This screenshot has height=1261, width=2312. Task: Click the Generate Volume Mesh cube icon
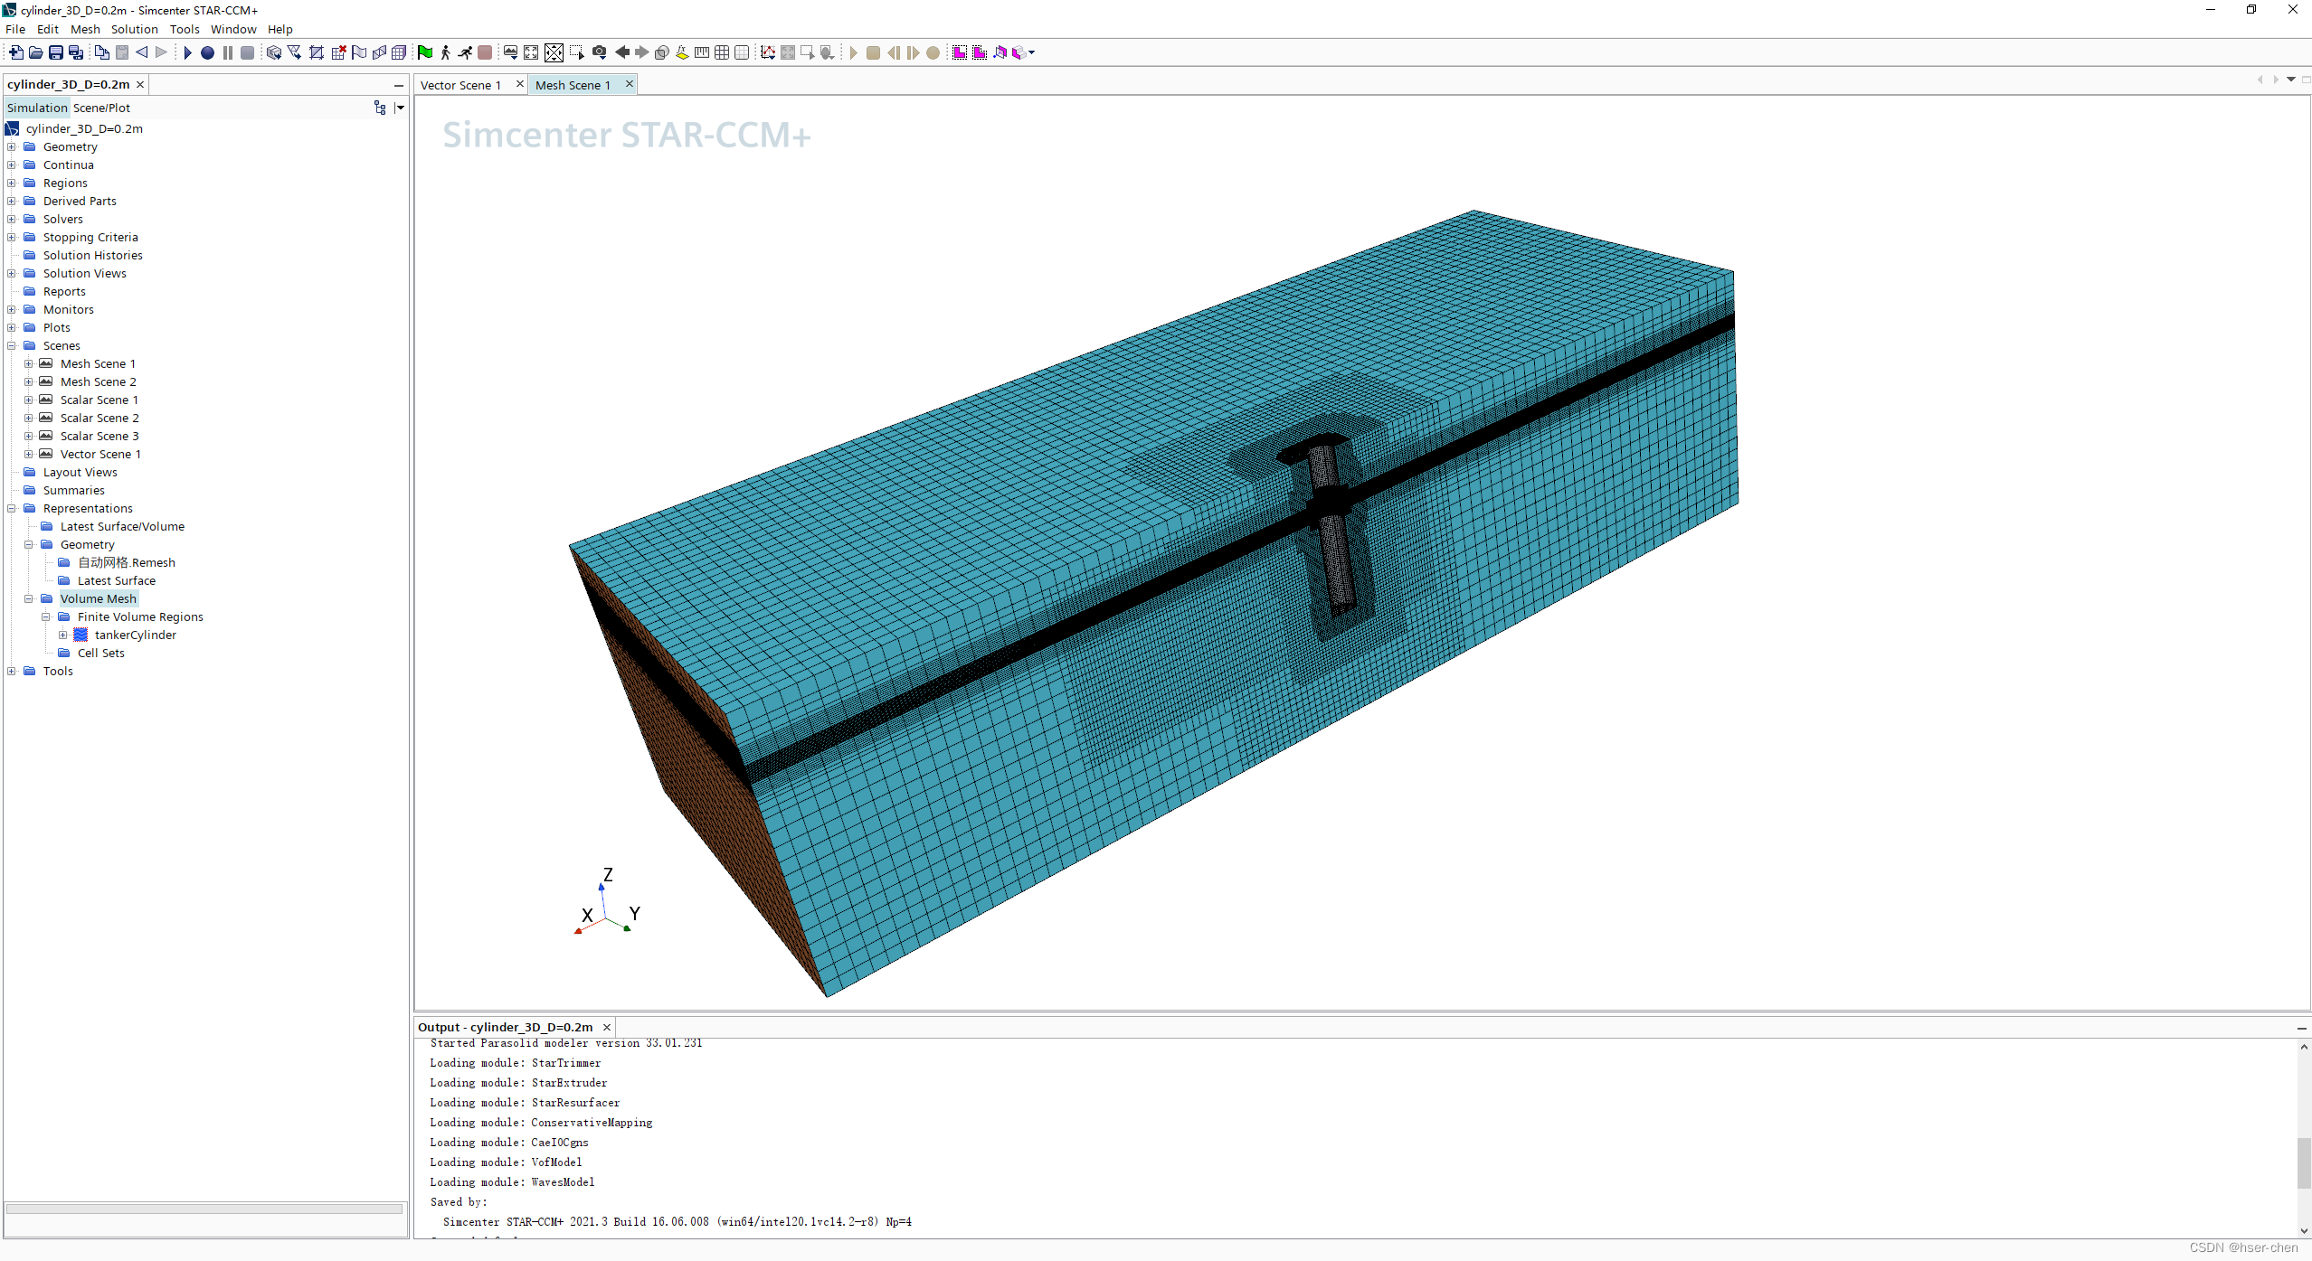(274, 52)
